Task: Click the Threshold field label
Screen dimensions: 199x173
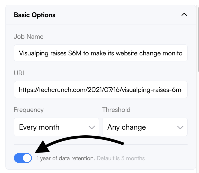Action: click(x=116, y=110)
